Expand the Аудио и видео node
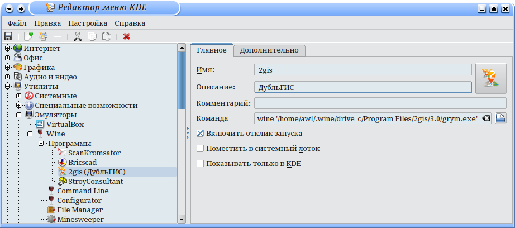The width and height of the screenshot is (515, 228). [8, 77]
